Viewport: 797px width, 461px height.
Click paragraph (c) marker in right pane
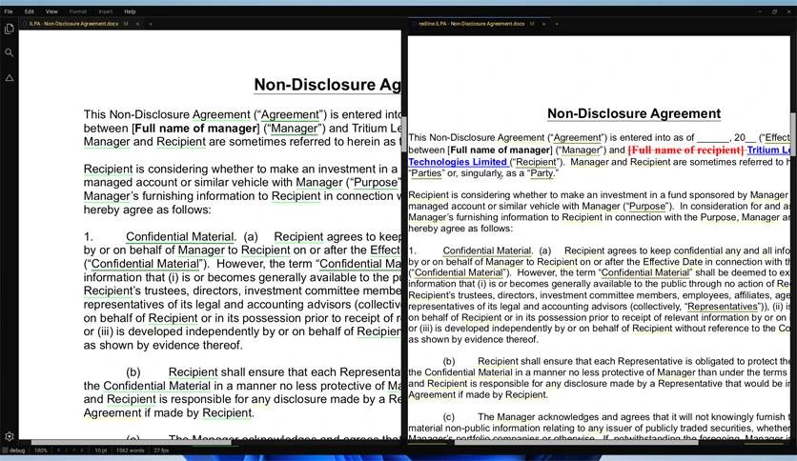point(449,417)
